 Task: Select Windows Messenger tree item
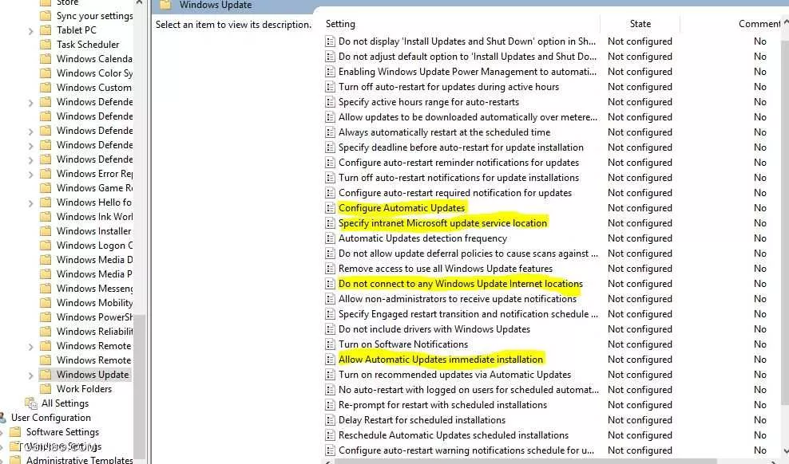click(94, 289)
